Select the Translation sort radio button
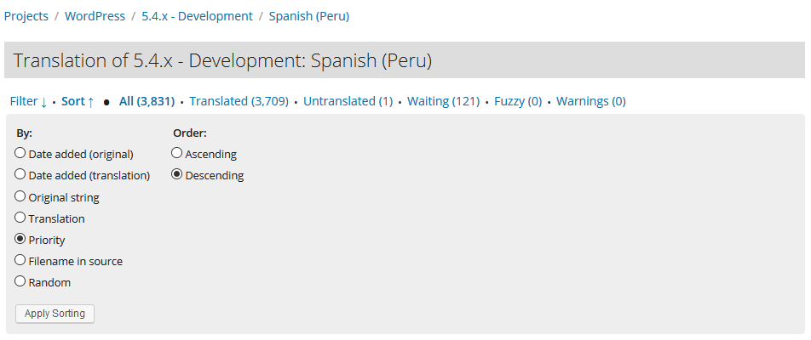Image resolution: width=811 pixels, height=340 pixels. (20, 218)
